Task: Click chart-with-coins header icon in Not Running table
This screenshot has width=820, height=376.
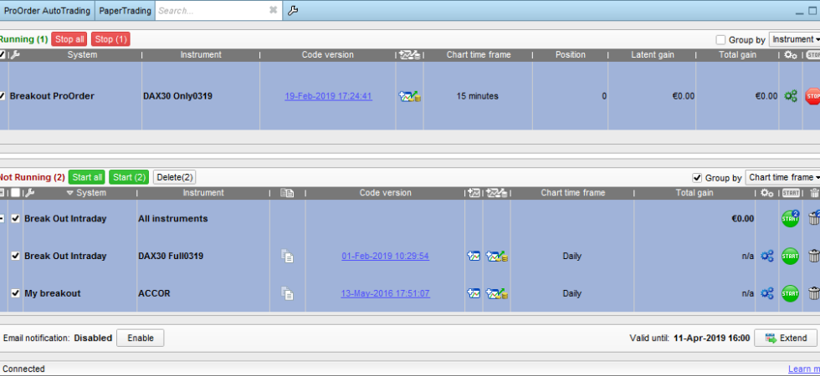Action: coord(497,193)
